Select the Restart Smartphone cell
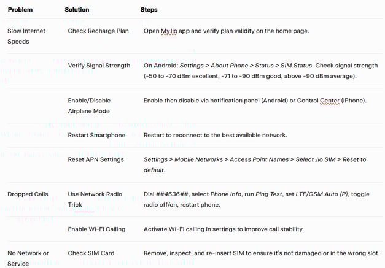Screen dimensions: 385x268 tap(96, 135)
